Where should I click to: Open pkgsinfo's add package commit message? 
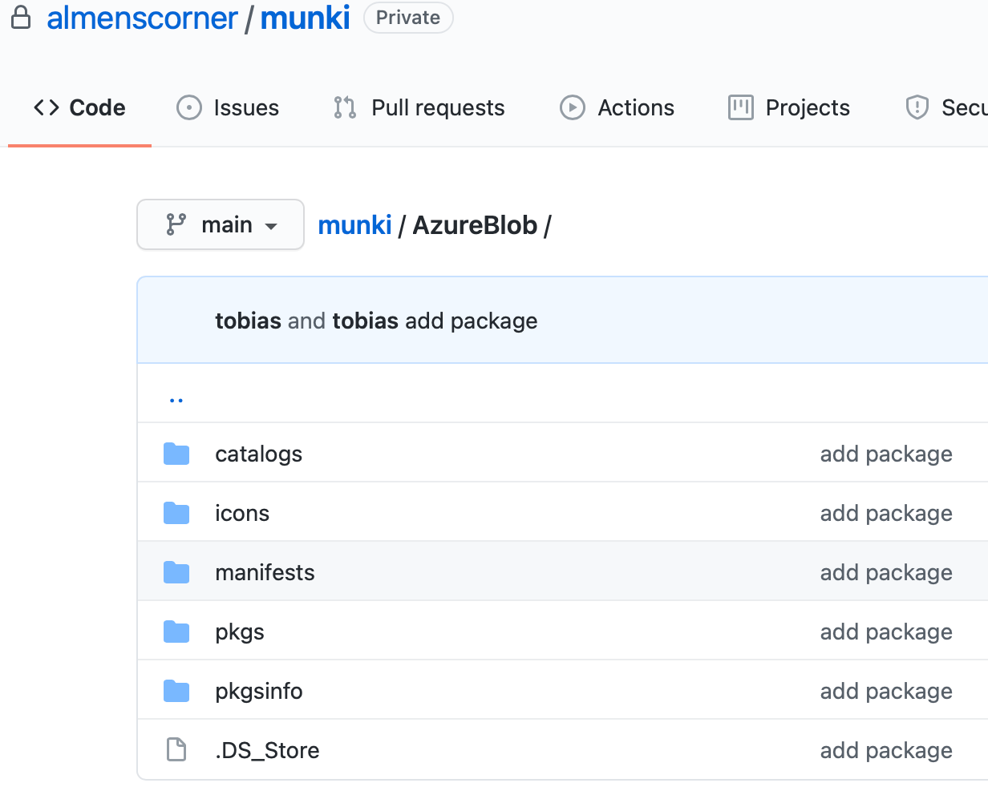pyautogui.click(x=886, y=692)
